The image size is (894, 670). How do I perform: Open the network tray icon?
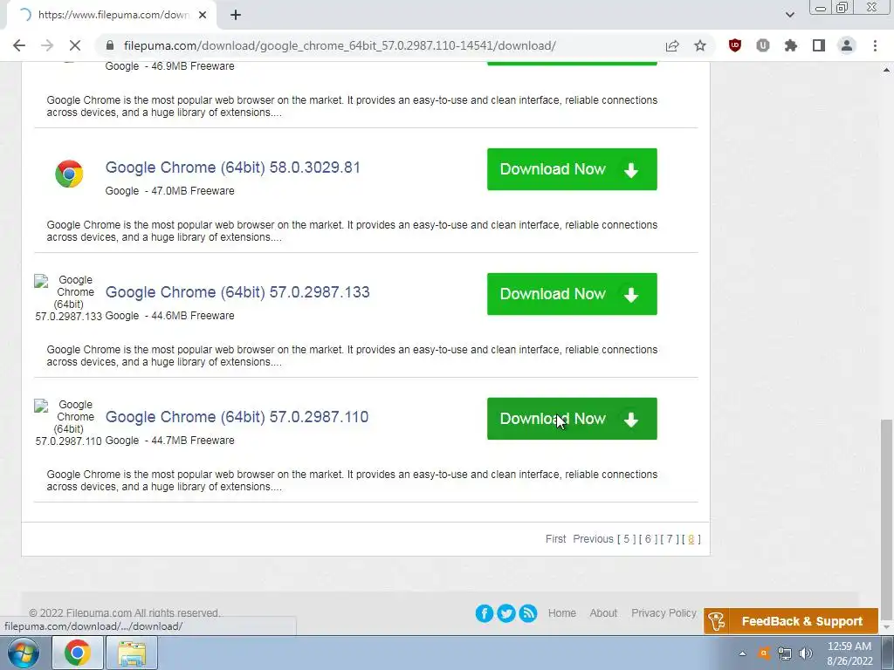pyautogui.click(x=785, y=653)
